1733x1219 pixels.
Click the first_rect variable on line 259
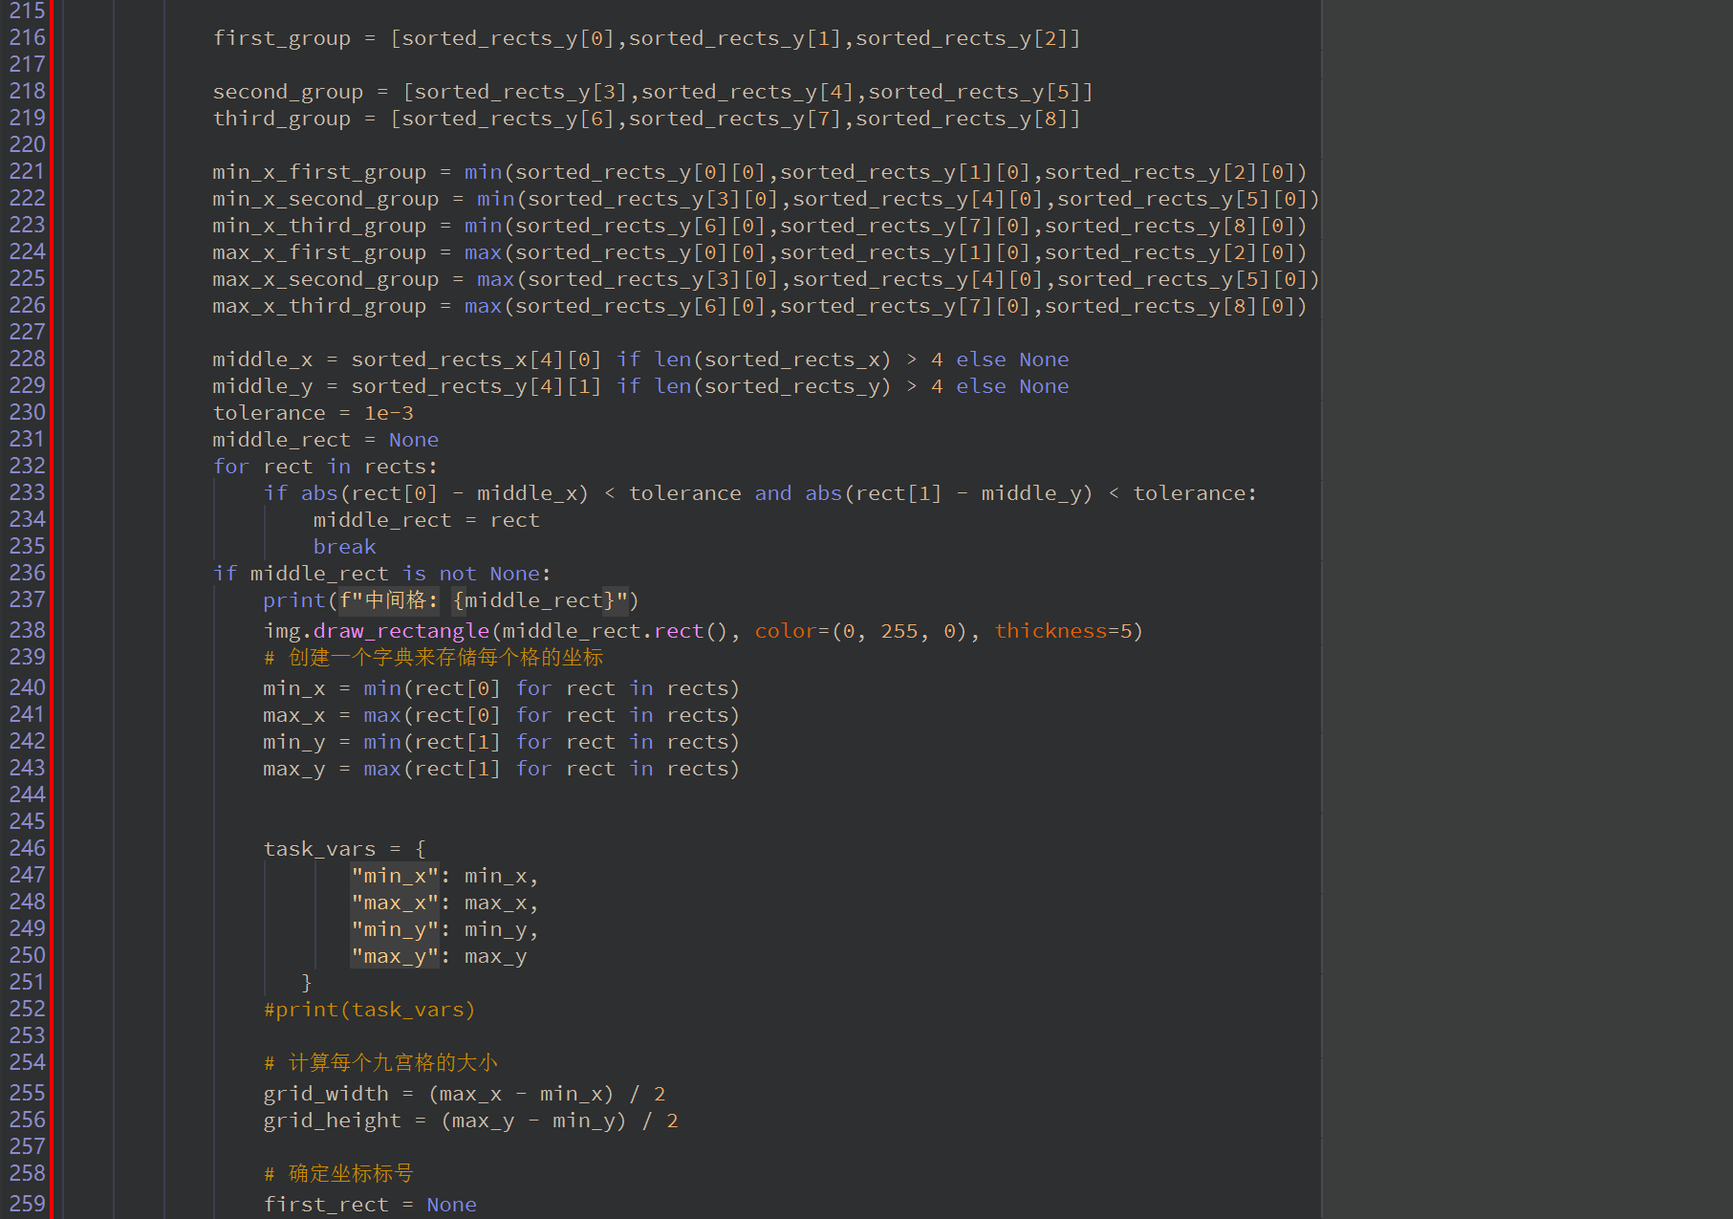point(326,1205)
